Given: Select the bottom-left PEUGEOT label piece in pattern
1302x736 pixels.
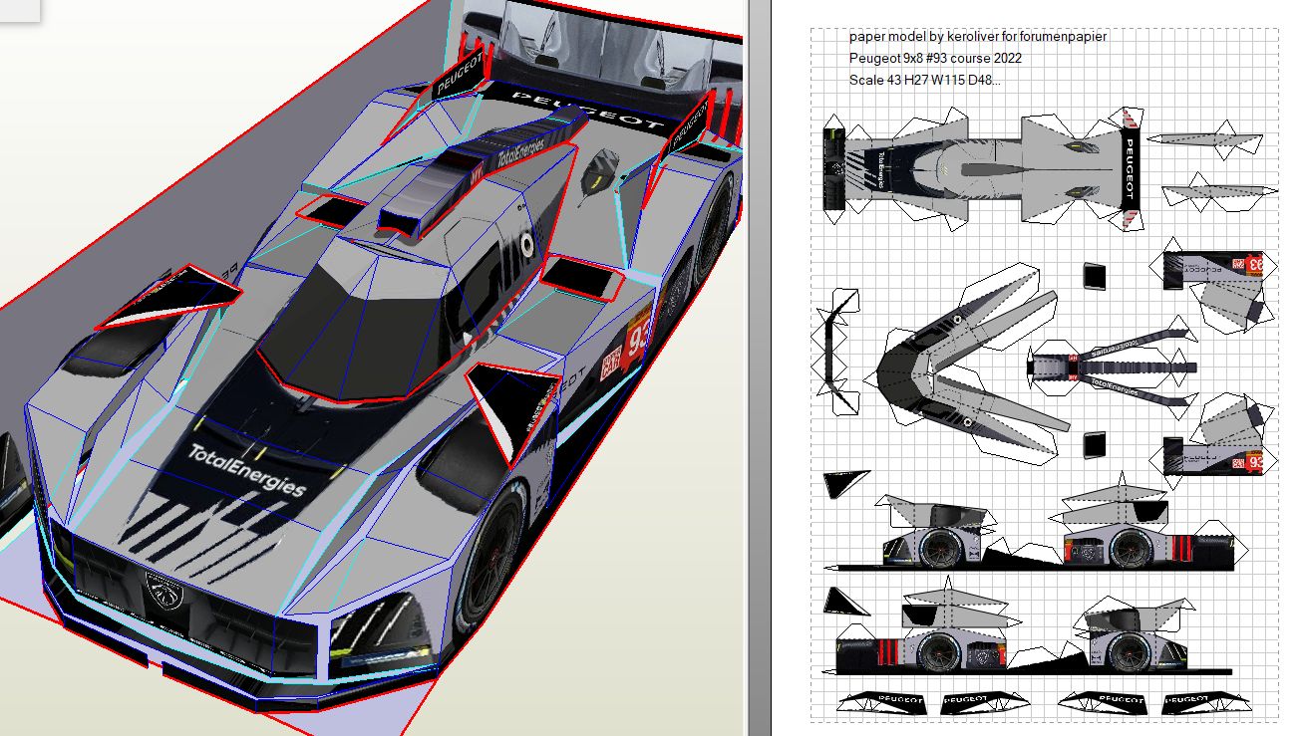Looking at the screenshot, I should [x=879, y=702].
